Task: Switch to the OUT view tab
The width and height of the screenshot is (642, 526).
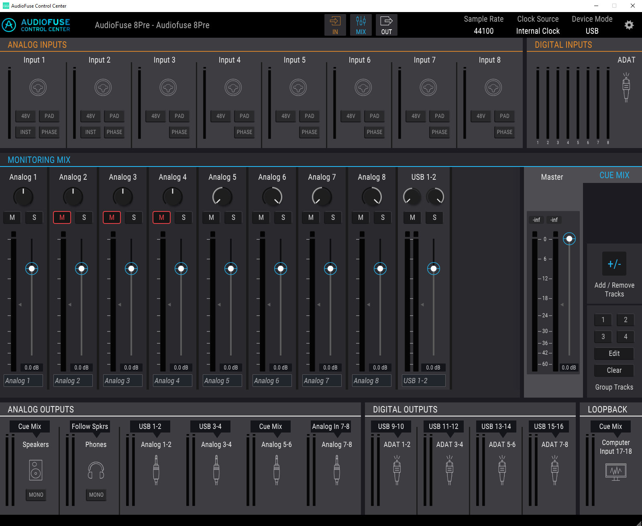Action: point(387,25)
